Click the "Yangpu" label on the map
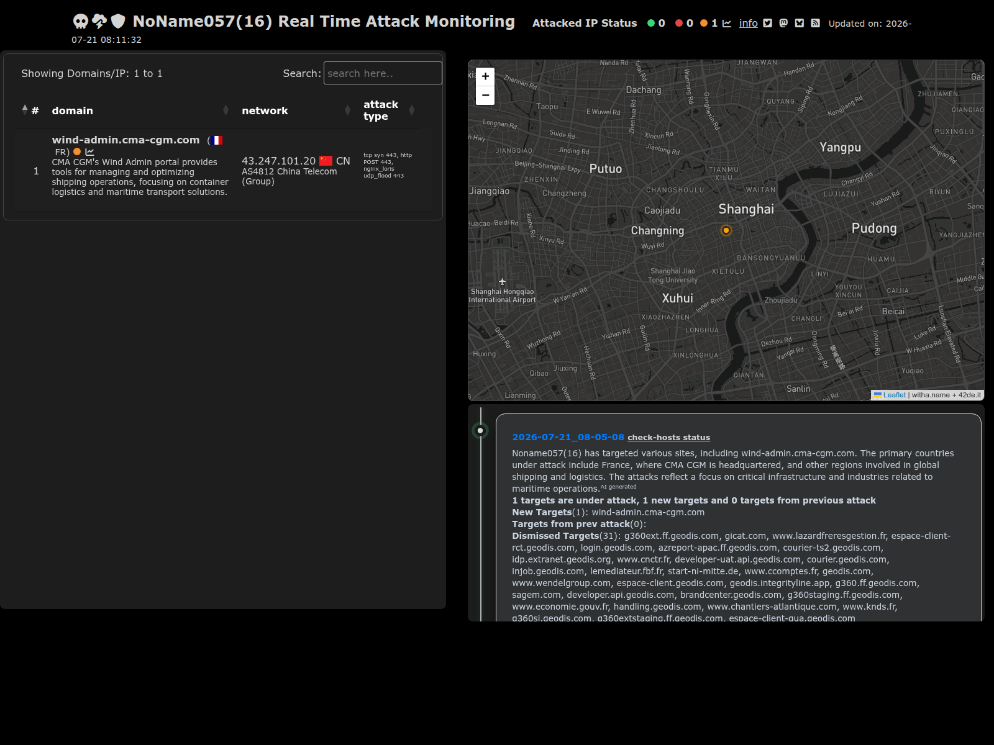This screenshot has height=745, width=994. pos(840,147)
